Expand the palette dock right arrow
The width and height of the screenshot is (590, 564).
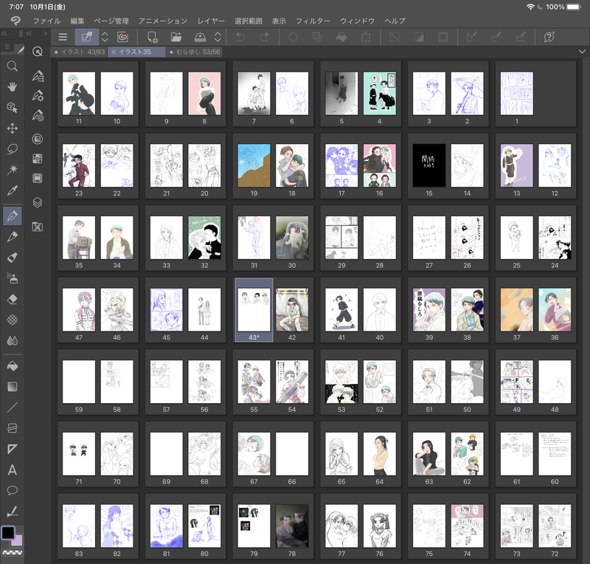click(46, 33)
